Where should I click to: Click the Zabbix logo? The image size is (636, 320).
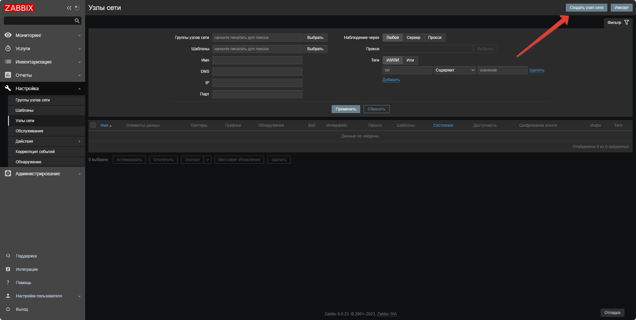(19, 8)
